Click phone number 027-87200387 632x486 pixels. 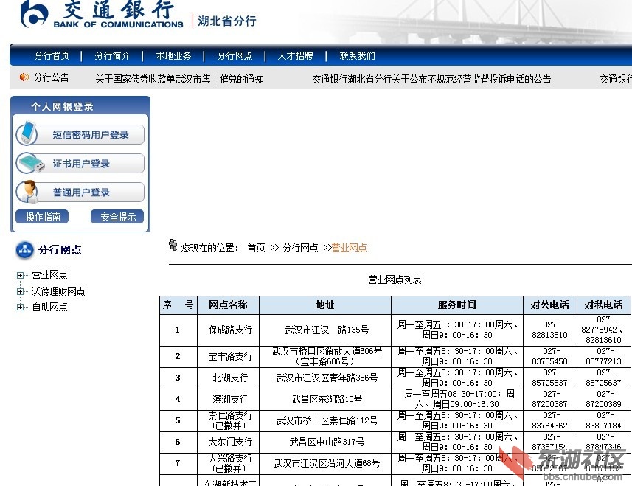550,400
